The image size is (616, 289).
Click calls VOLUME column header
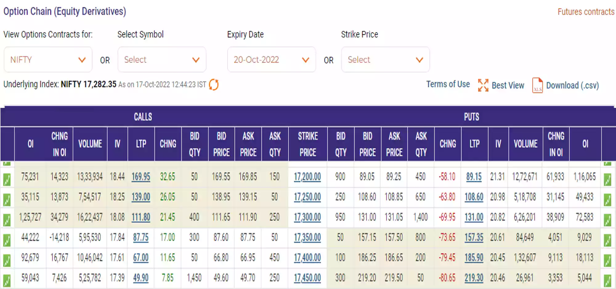pos(90,144)
